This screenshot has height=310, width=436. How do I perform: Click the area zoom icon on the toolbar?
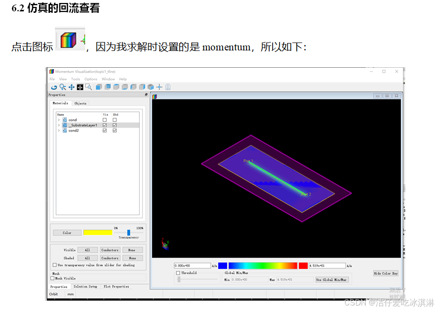coord(89,87)
